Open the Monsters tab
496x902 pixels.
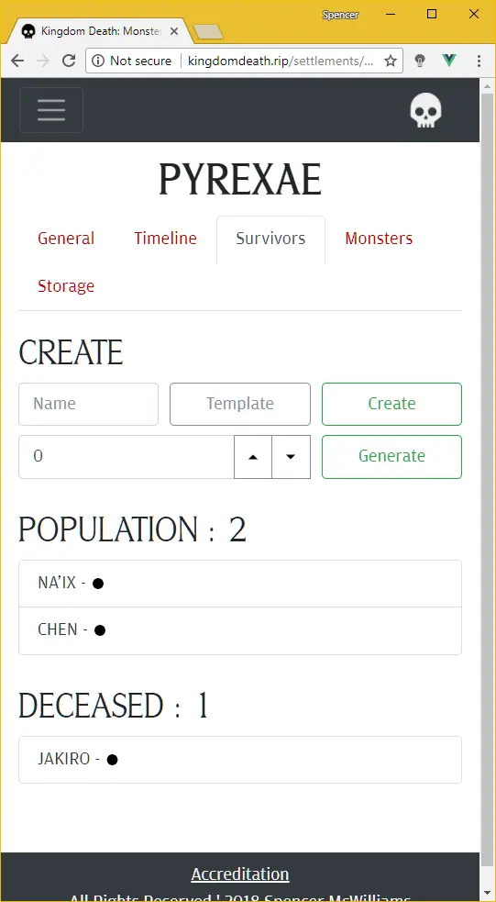[x=379, y=239]
